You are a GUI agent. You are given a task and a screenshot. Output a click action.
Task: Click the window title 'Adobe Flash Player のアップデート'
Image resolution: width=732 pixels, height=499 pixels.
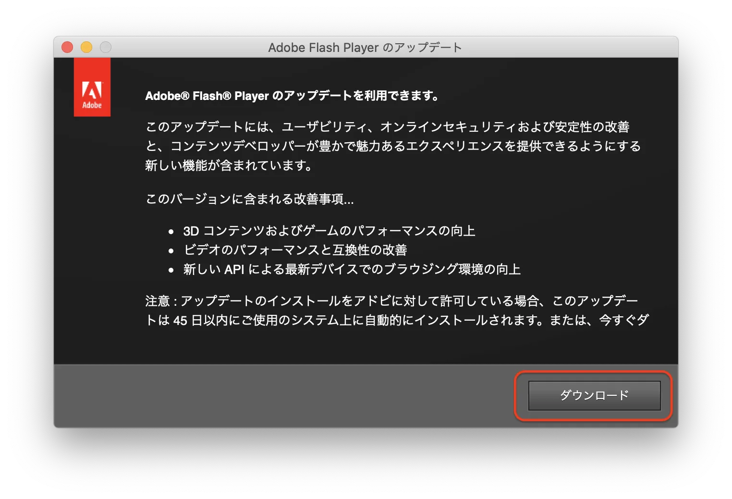365,48
